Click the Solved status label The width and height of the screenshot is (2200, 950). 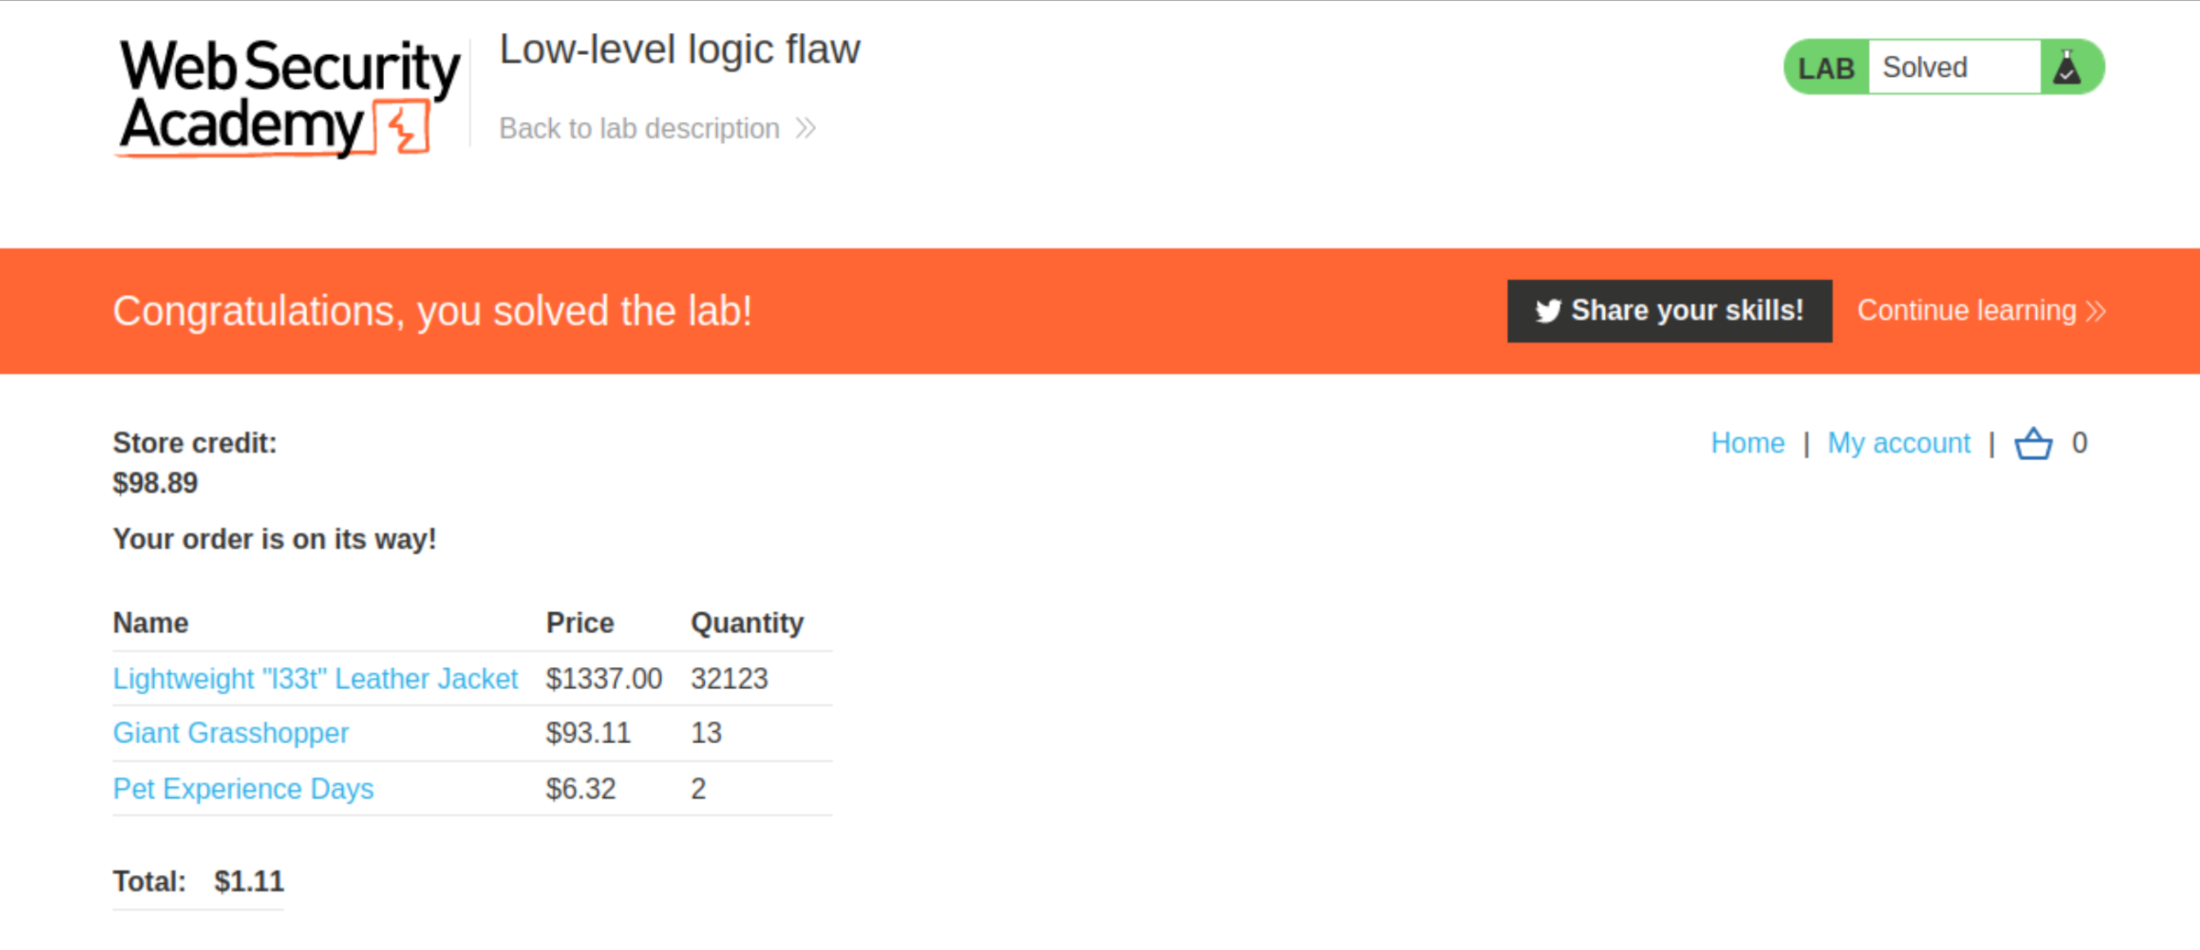[x=1925, y=67]
